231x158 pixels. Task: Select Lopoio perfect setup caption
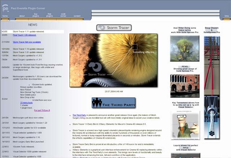186,148
